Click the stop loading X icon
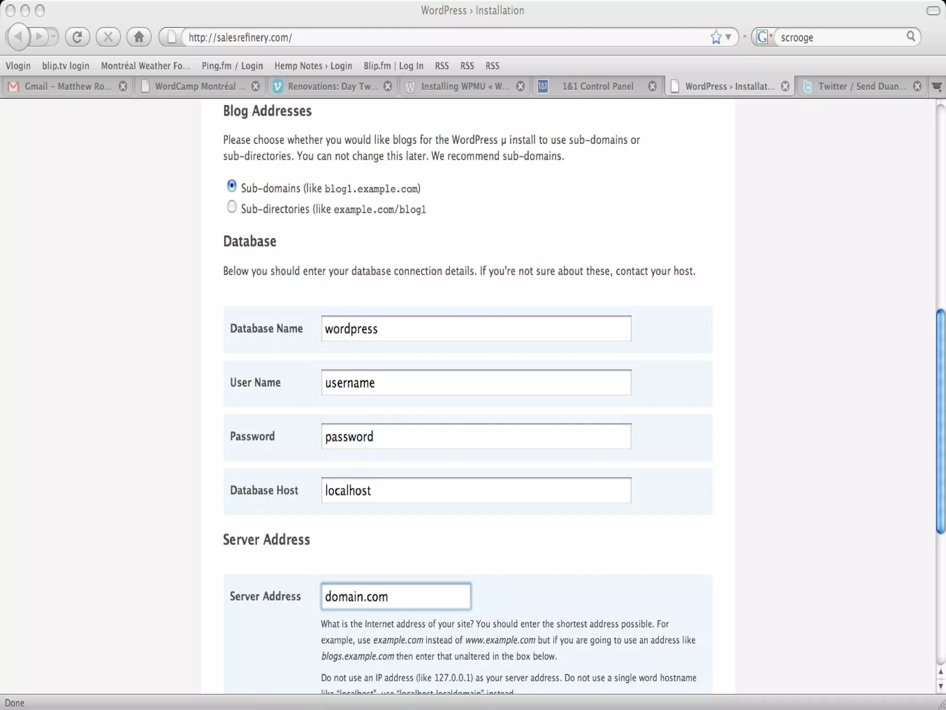 click(108, 37)
